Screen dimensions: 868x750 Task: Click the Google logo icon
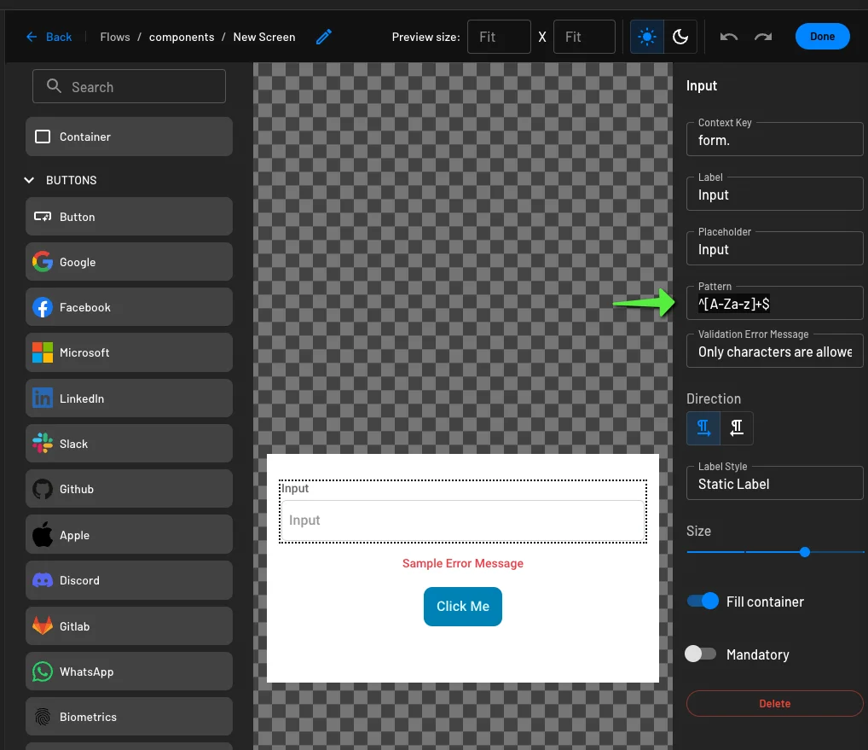click(x=43, y=262)
